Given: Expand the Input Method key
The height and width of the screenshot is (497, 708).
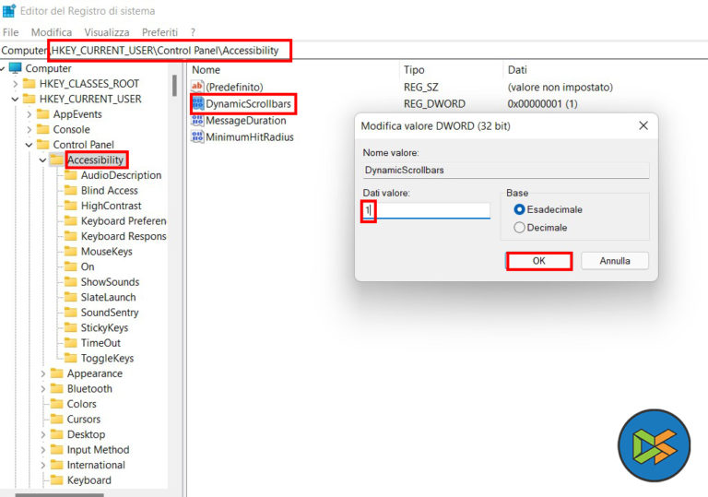Looking at the screenshot, I should (x=43, y=450).
